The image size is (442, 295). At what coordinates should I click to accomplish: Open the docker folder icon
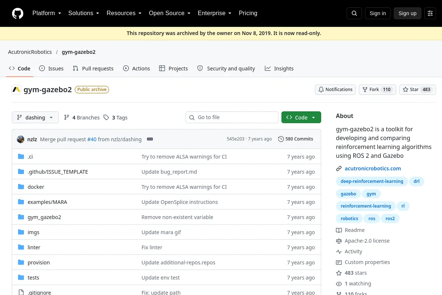[x=21, y=187]
